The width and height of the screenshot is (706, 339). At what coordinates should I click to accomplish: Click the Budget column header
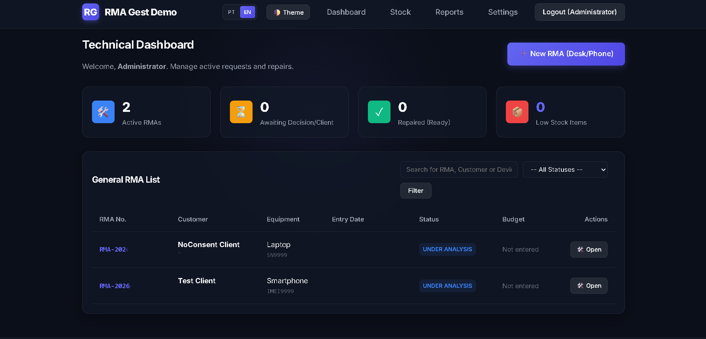click(x=513, y=219)
